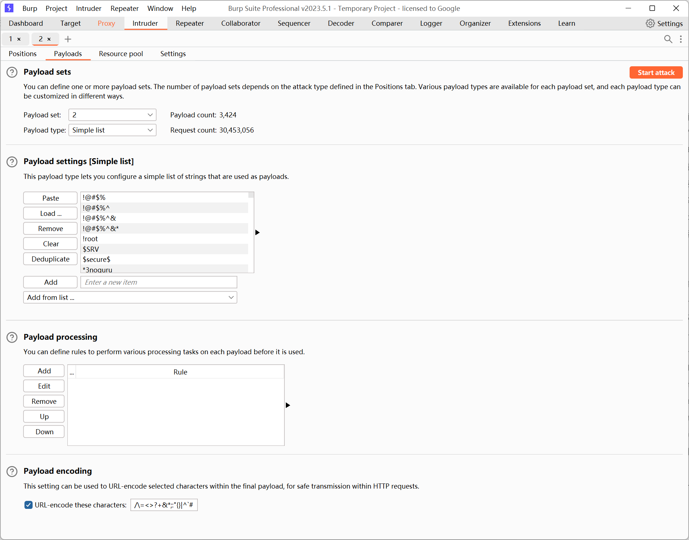The width and height of the screenshot is (689, 540).
Task: Switch to the Organizer tab
Action: click(x=475, y=23)
